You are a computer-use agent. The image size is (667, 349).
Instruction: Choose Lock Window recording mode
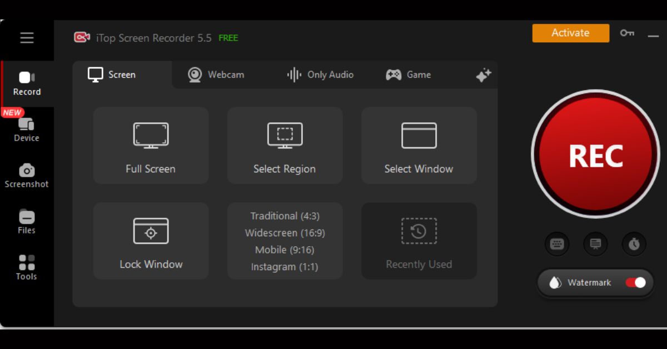coord(151,241)
